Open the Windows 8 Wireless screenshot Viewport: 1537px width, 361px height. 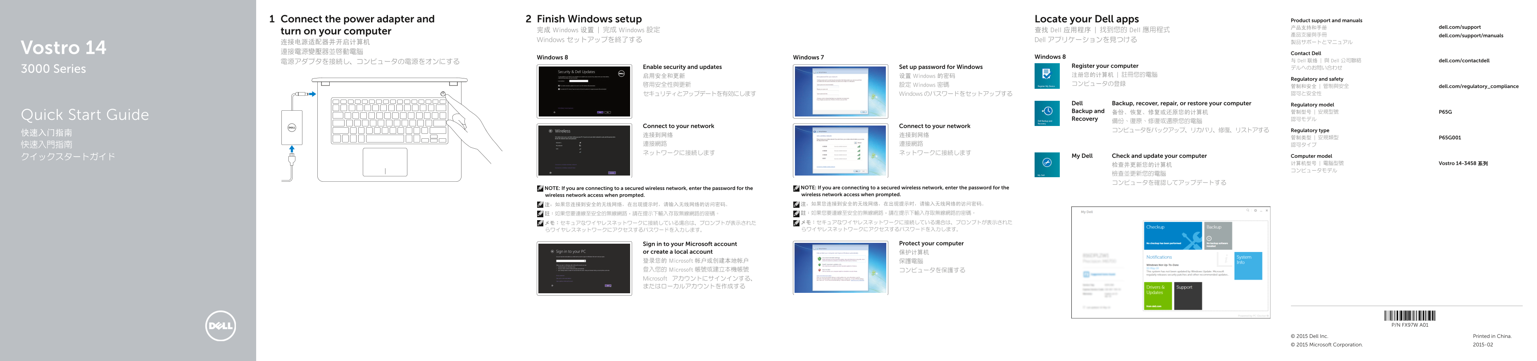[x=584, y=150]
